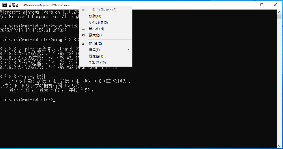Click the window title text 管理者
The width and height of the screenshot is (283, 149).
tap(14, 5)
